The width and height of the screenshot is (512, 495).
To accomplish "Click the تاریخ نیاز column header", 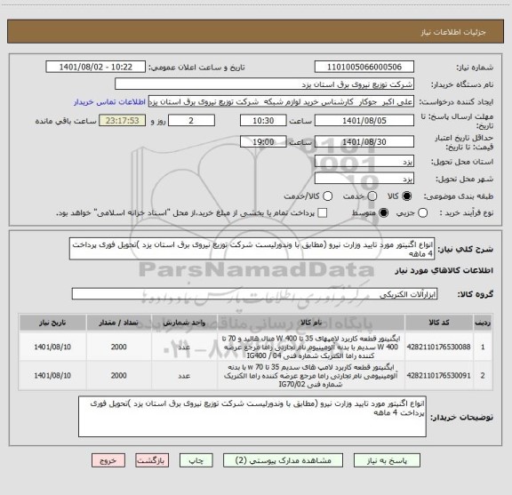I will [52, 323].
